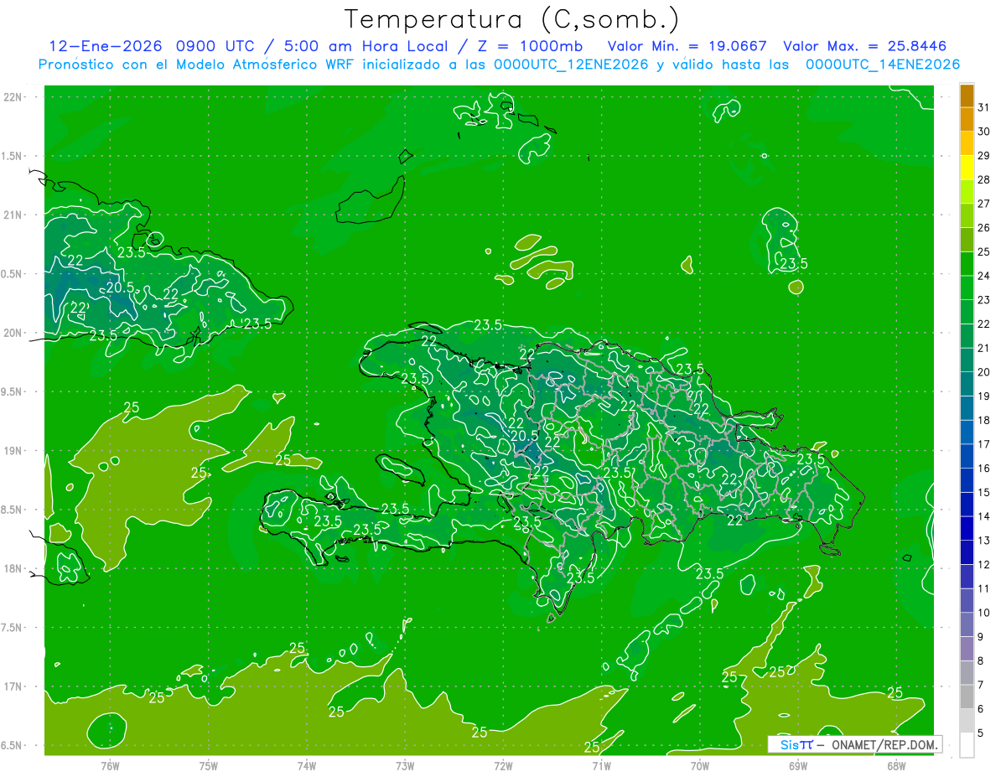Click the '0000UTC_12ENE2026' initialization time text
Image resolution: width=1006 pixels, height=777 pixels.
[x=570, y=65]
